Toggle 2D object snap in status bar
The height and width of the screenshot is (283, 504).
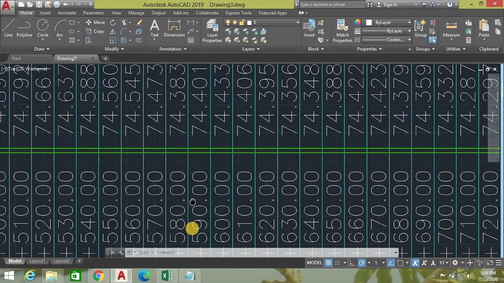click(x=400, y=263)
